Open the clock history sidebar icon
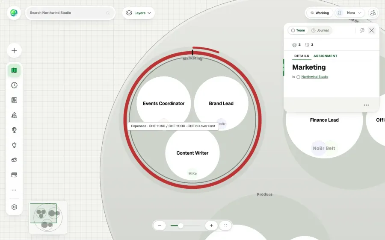Image resolution: width=385 pixels, height=240 pixels. pyautogui.click(x=14, y=85)
